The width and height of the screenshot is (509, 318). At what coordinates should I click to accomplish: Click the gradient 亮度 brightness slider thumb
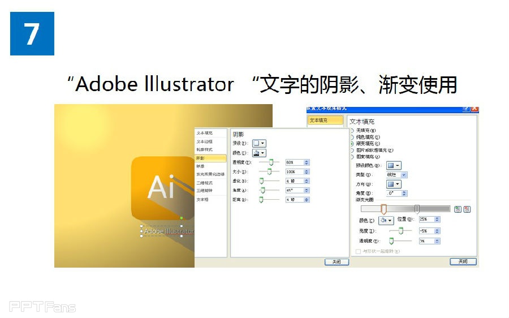(401, 231)
